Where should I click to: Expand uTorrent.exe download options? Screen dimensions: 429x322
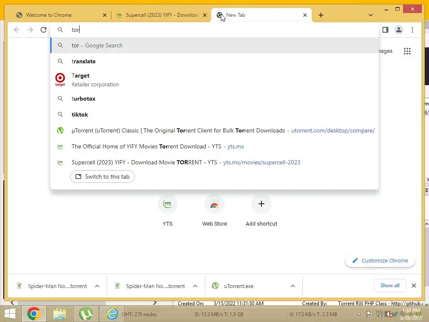pyautogui.click(x=293, y=286)
